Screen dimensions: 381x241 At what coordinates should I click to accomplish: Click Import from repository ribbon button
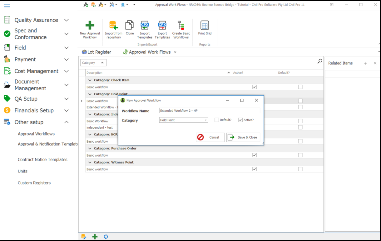pyautogui.click(x=114, y=30)
